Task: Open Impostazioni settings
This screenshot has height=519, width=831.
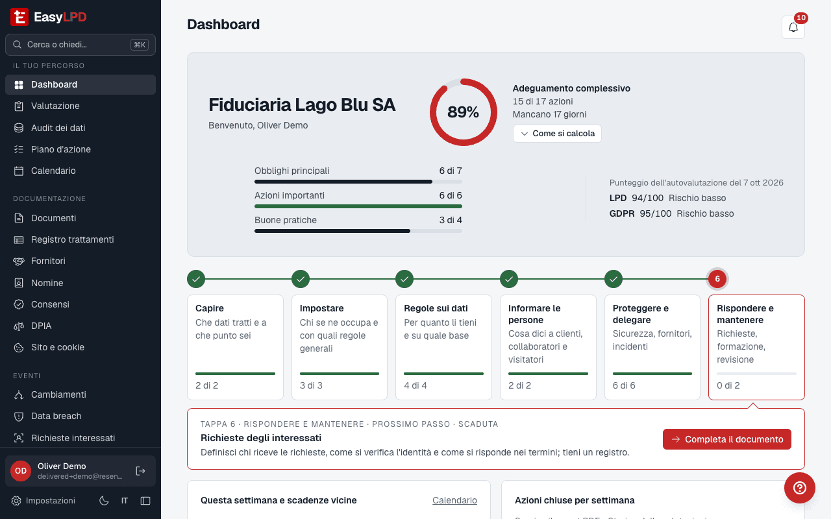Action: point(43,501)
